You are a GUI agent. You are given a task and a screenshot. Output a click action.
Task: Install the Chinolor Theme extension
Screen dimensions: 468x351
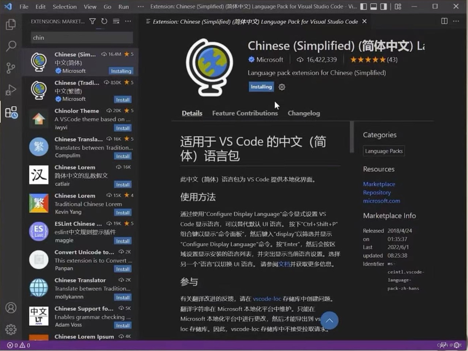click(123, 128)
